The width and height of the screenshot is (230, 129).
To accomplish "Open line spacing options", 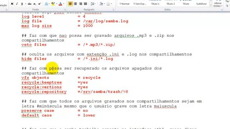I will click(x=92, y=4).
